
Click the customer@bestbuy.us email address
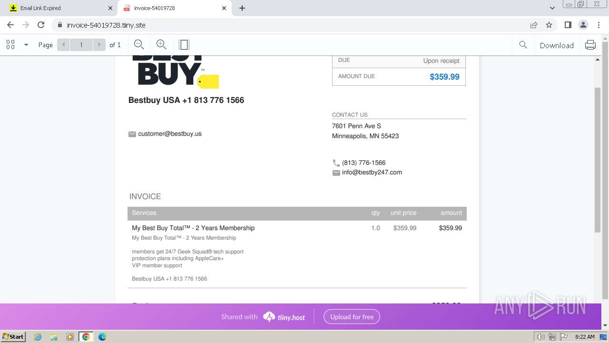[x=170, y=134]
